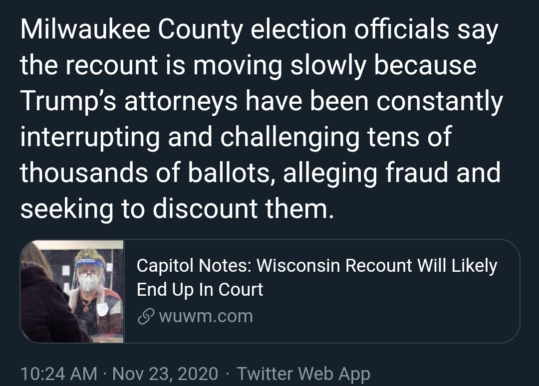Click the phrase 'Trump's attorneys' in the tweet
The image size is (539, 386).
click(x=129, y=101)
